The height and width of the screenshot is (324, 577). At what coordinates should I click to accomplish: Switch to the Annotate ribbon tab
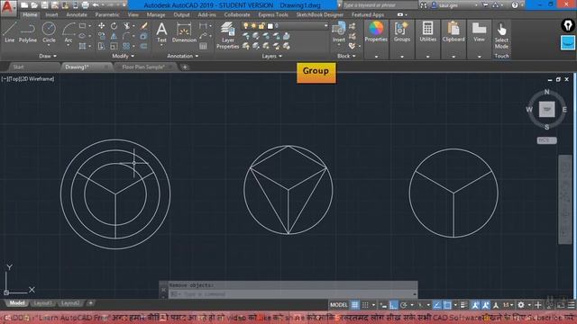coord(77,14)
